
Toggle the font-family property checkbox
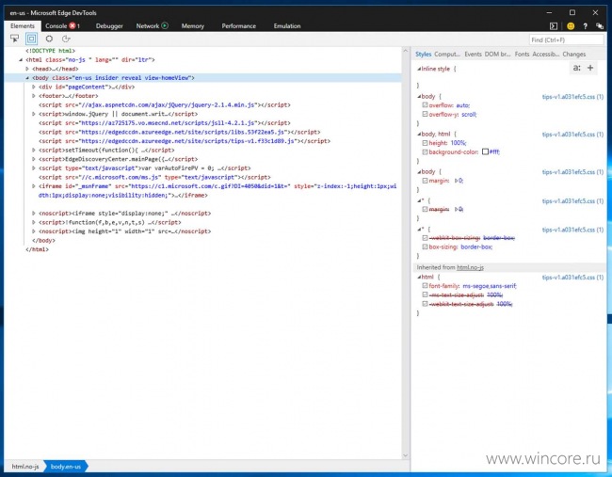425,285
